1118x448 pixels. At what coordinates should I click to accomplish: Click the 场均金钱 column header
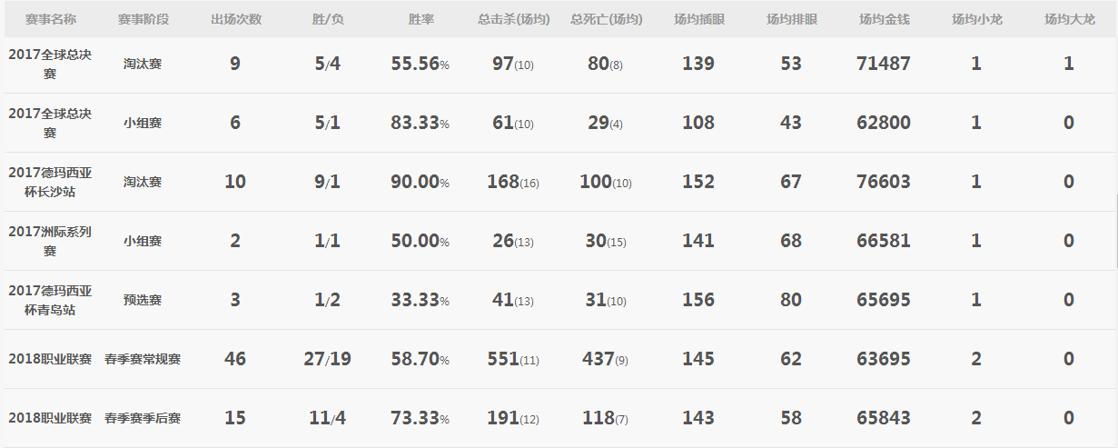(884, 19)
